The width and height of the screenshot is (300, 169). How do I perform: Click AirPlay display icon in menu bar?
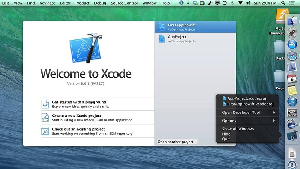(217, 3)
